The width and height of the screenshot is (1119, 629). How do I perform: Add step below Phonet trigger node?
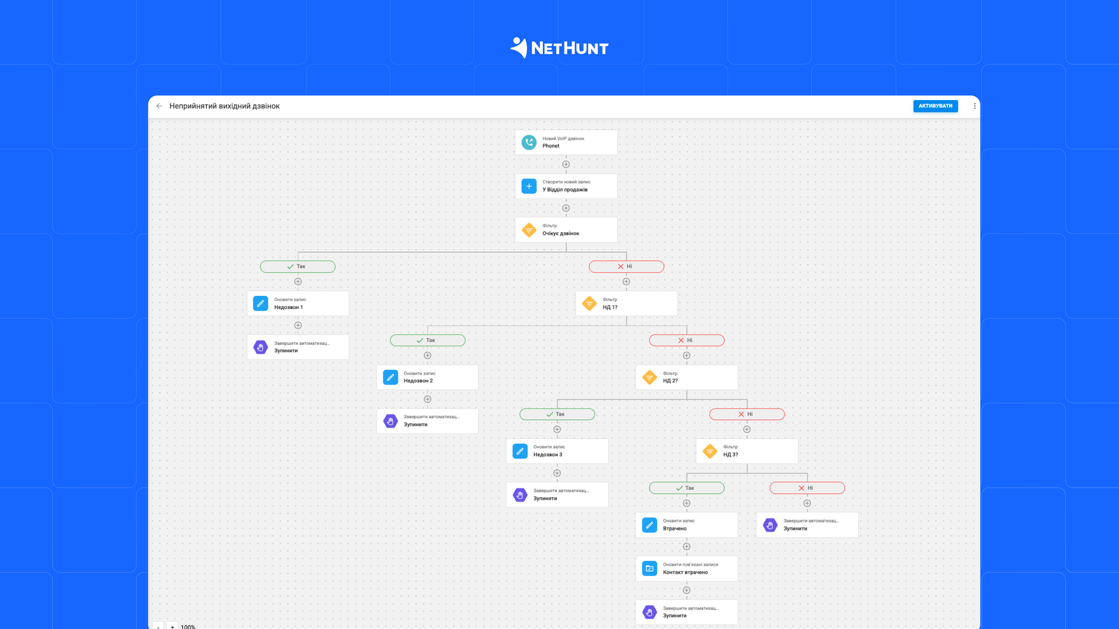[566, 164]
